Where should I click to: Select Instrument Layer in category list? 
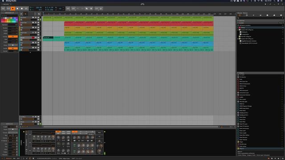244,93
